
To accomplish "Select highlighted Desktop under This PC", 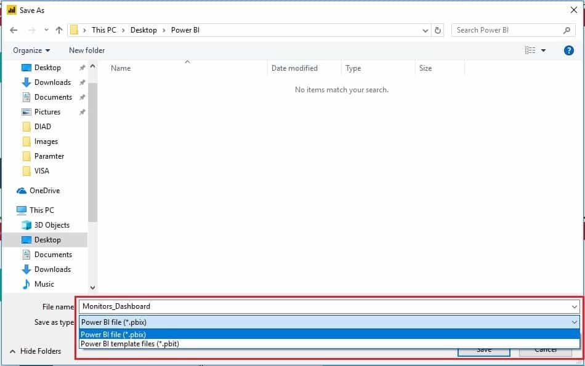I will point(45,240).
